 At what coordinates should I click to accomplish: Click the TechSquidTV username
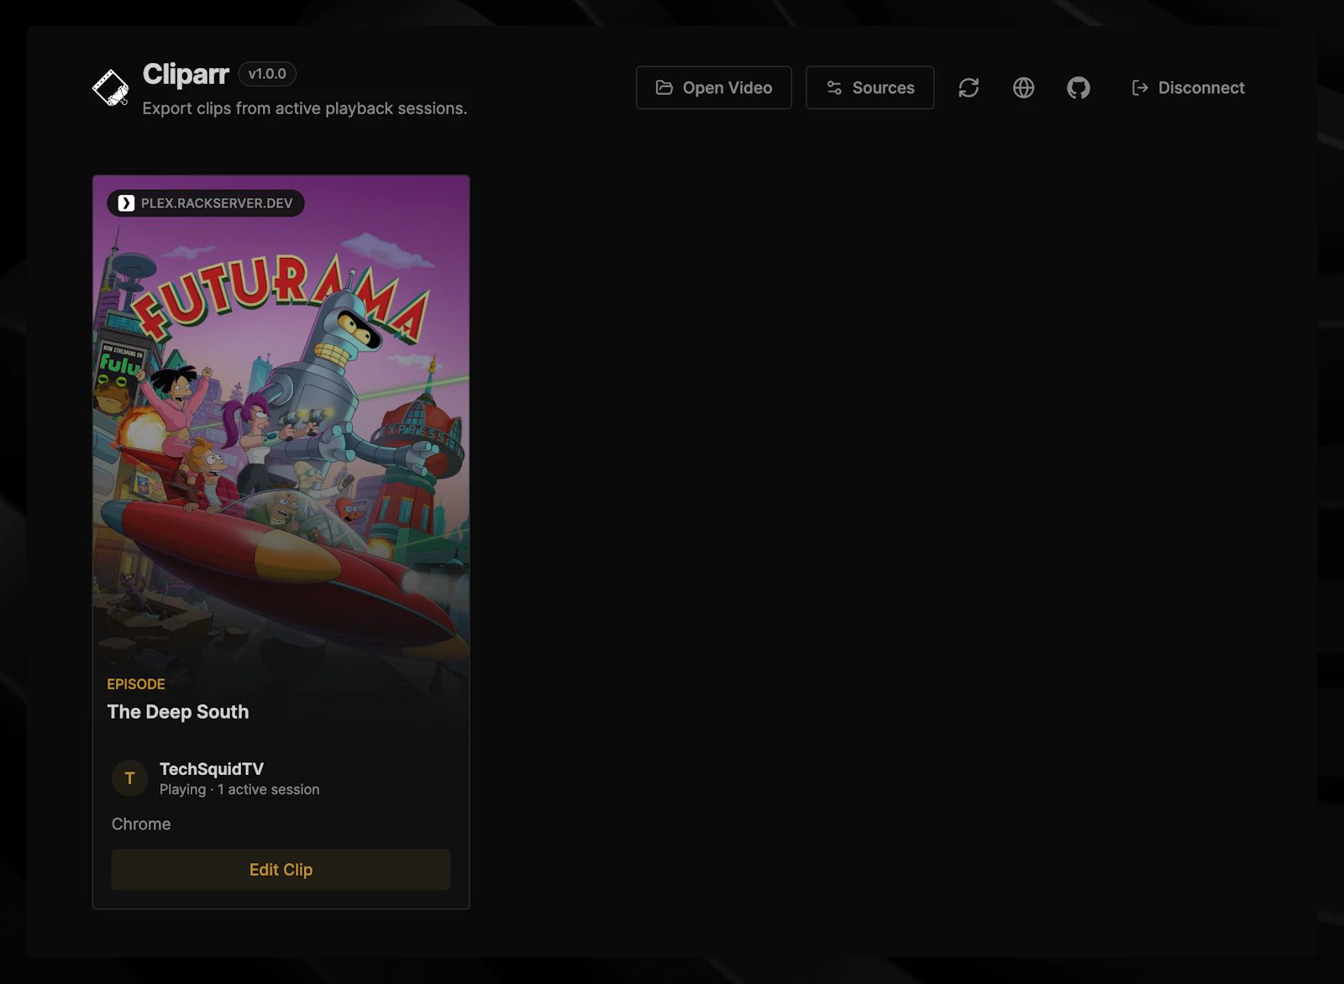coord(212,769)
